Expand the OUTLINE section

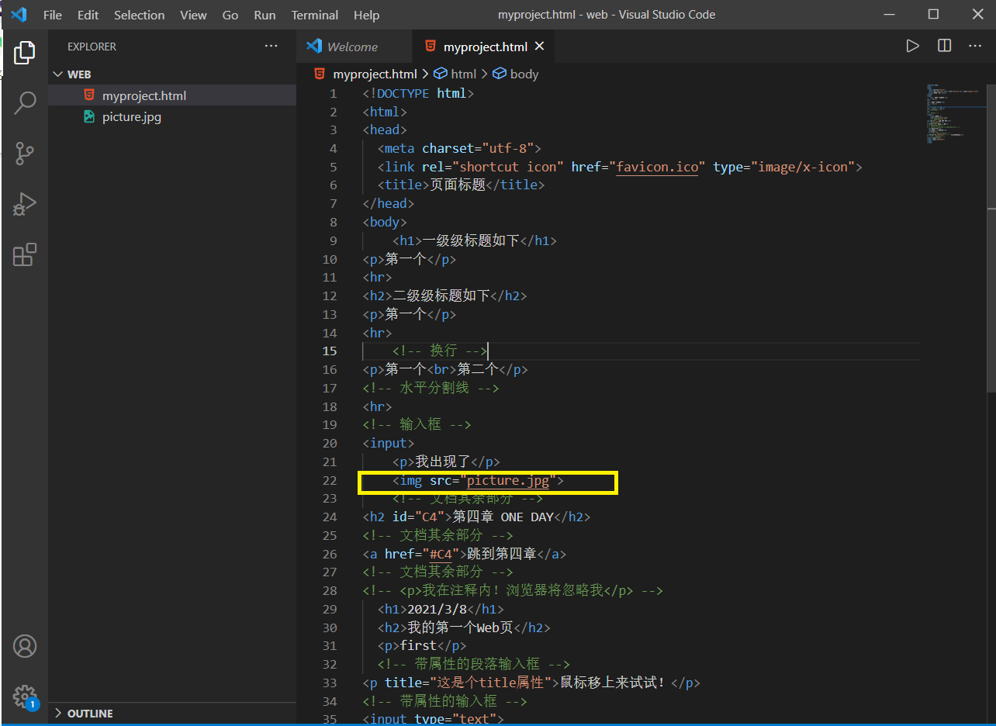(x=172, y=713)
